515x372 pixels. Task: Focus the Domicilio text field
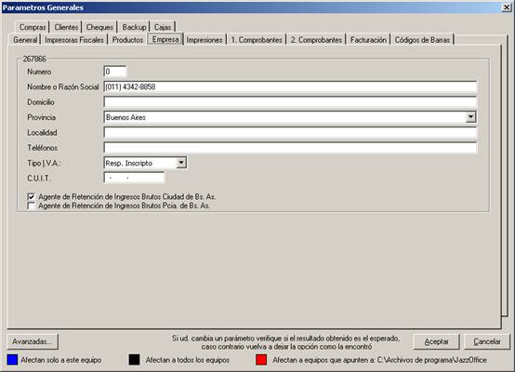290,102
